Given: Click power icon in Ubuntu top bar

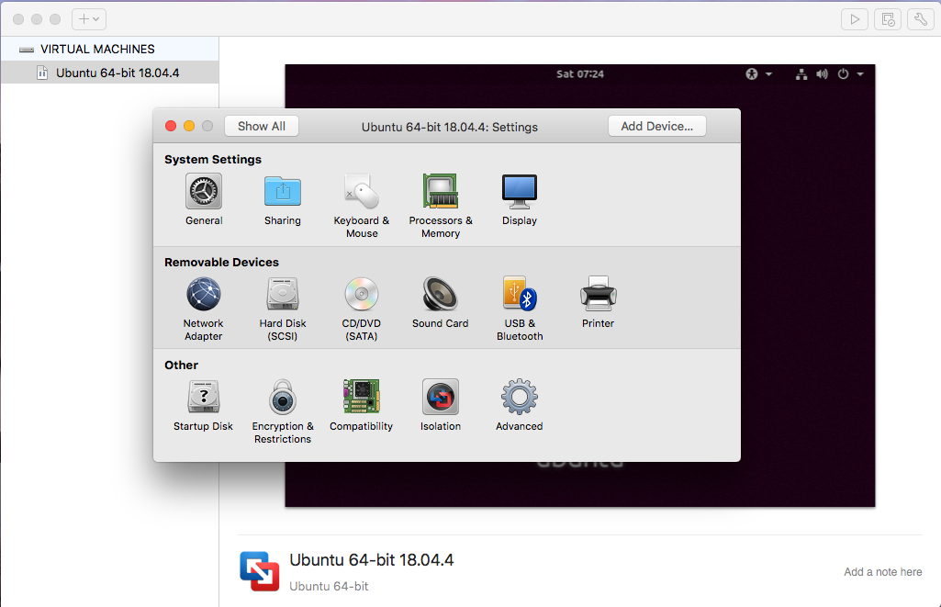Looking at the screenshot, I should coord(843,73).
